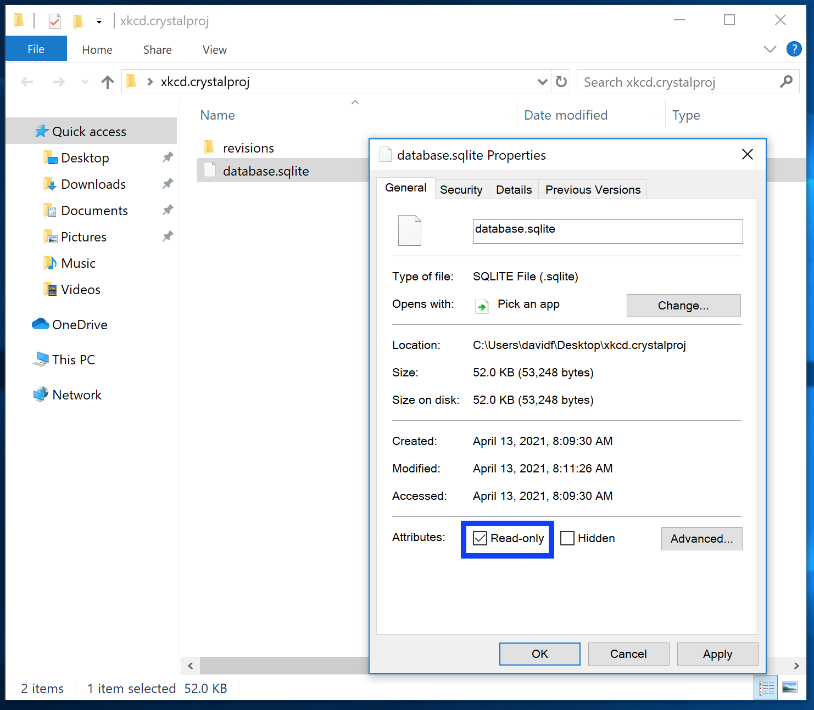Click the Downloads folder icon in sidebar
The width and height of the screenshot is (814, 710).
click(x=50, y=184)
